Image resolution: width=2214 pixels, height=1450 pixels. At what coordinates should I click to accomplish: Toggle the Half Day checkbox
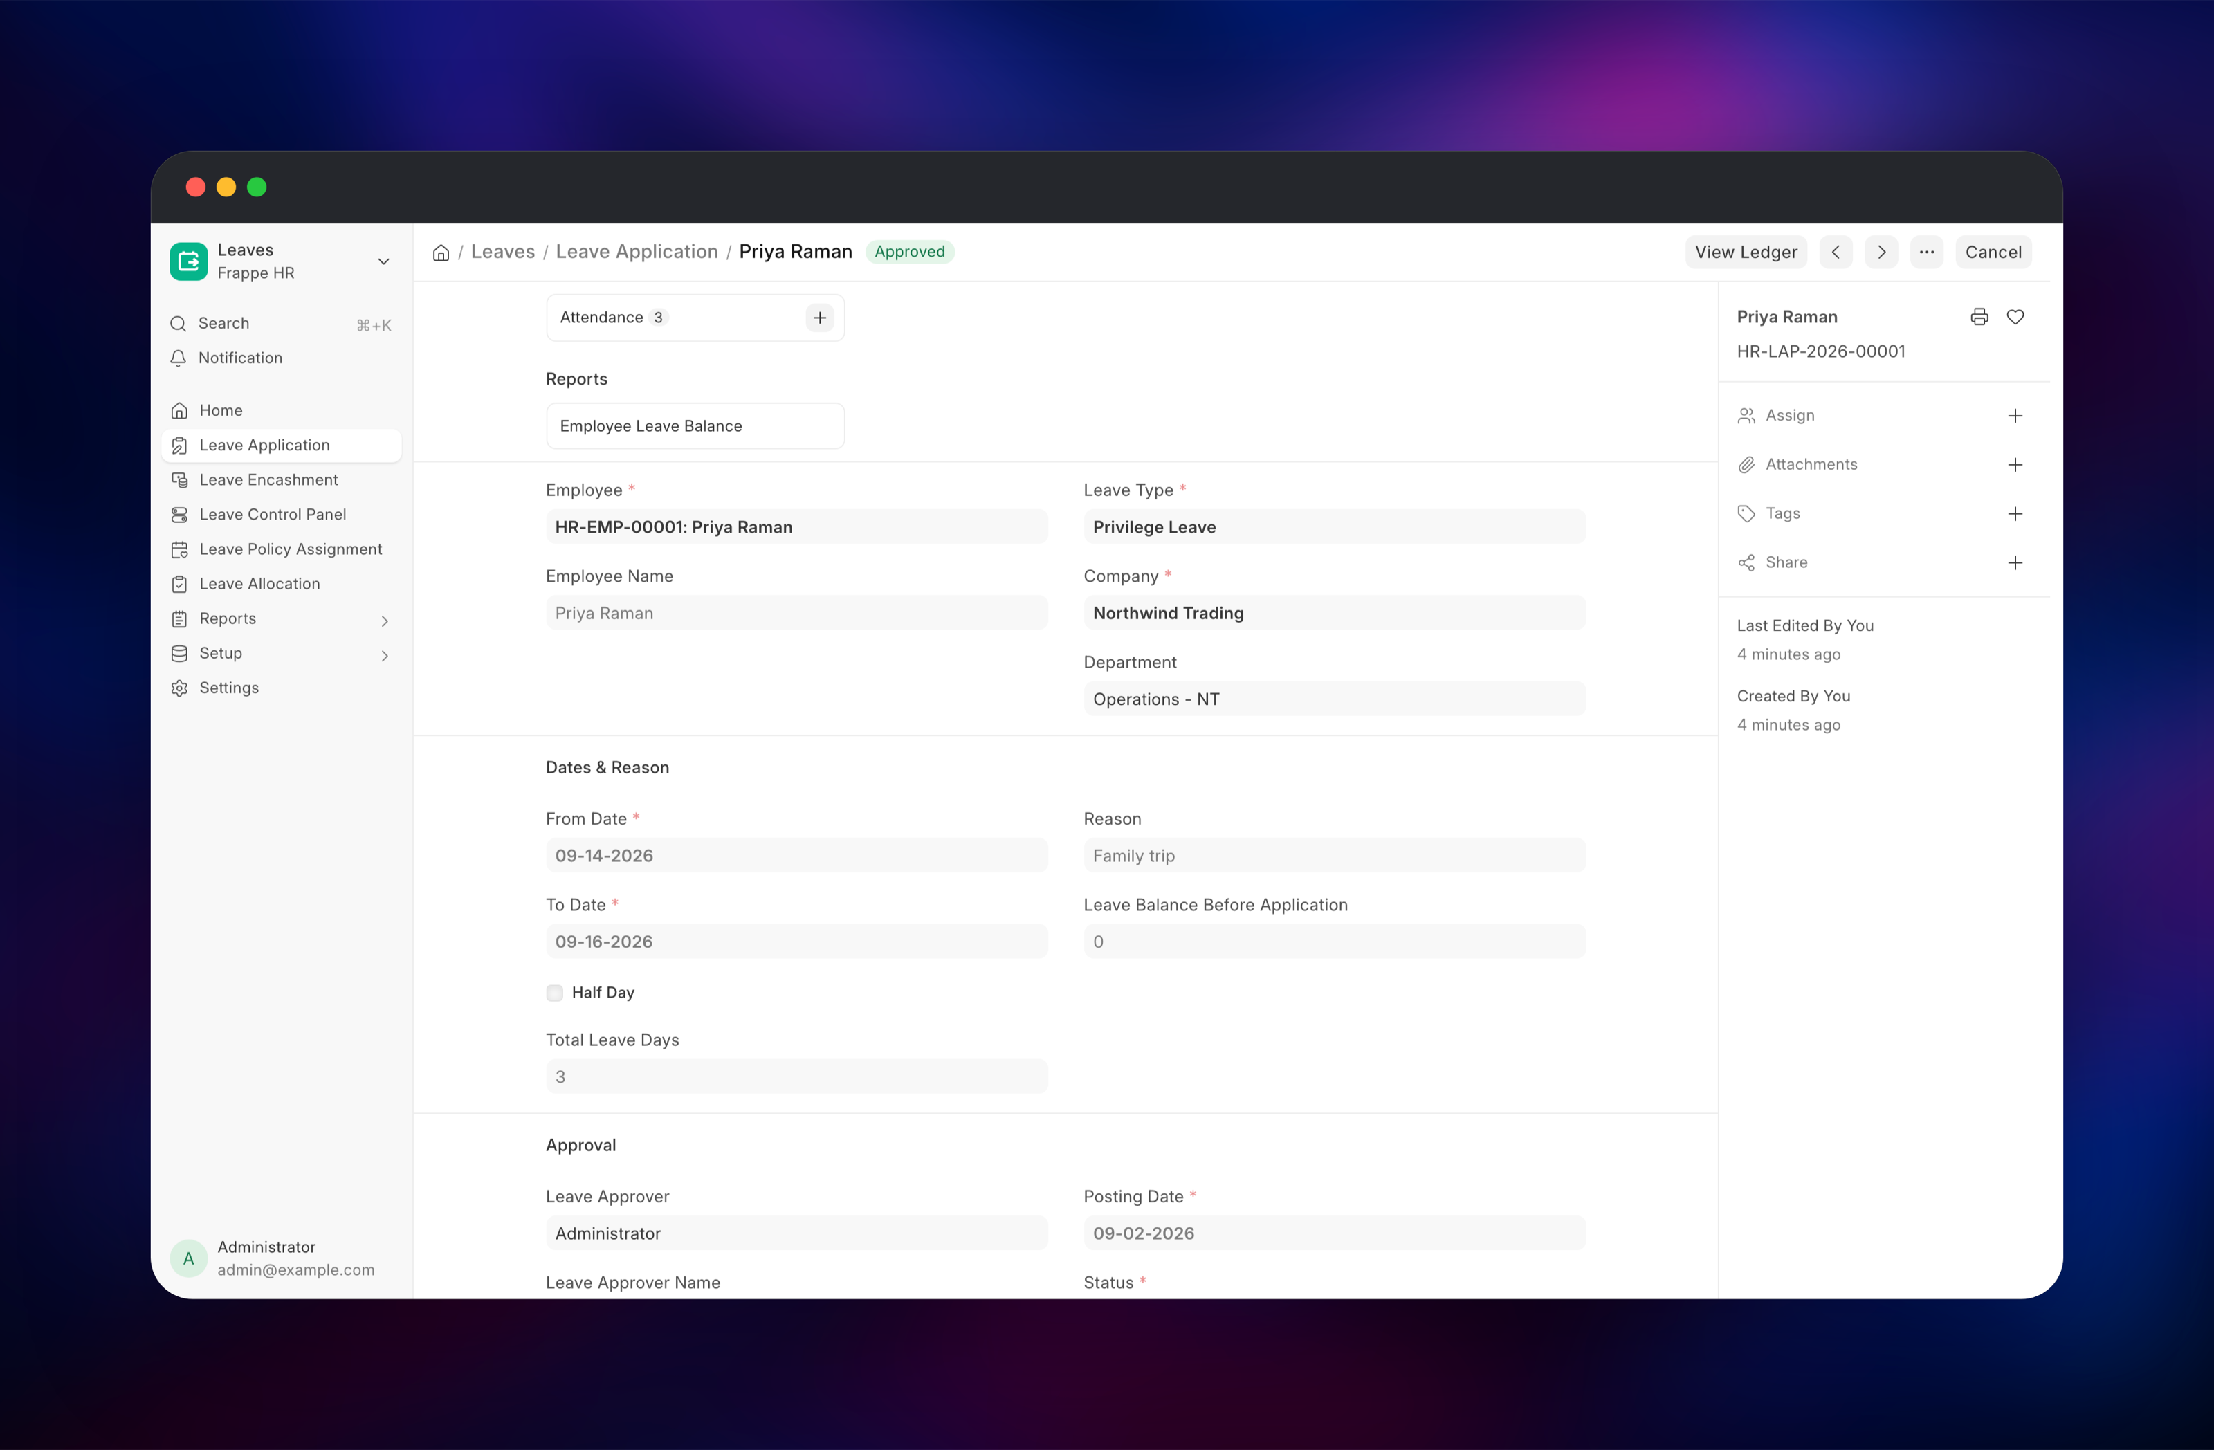coord(554,993)
